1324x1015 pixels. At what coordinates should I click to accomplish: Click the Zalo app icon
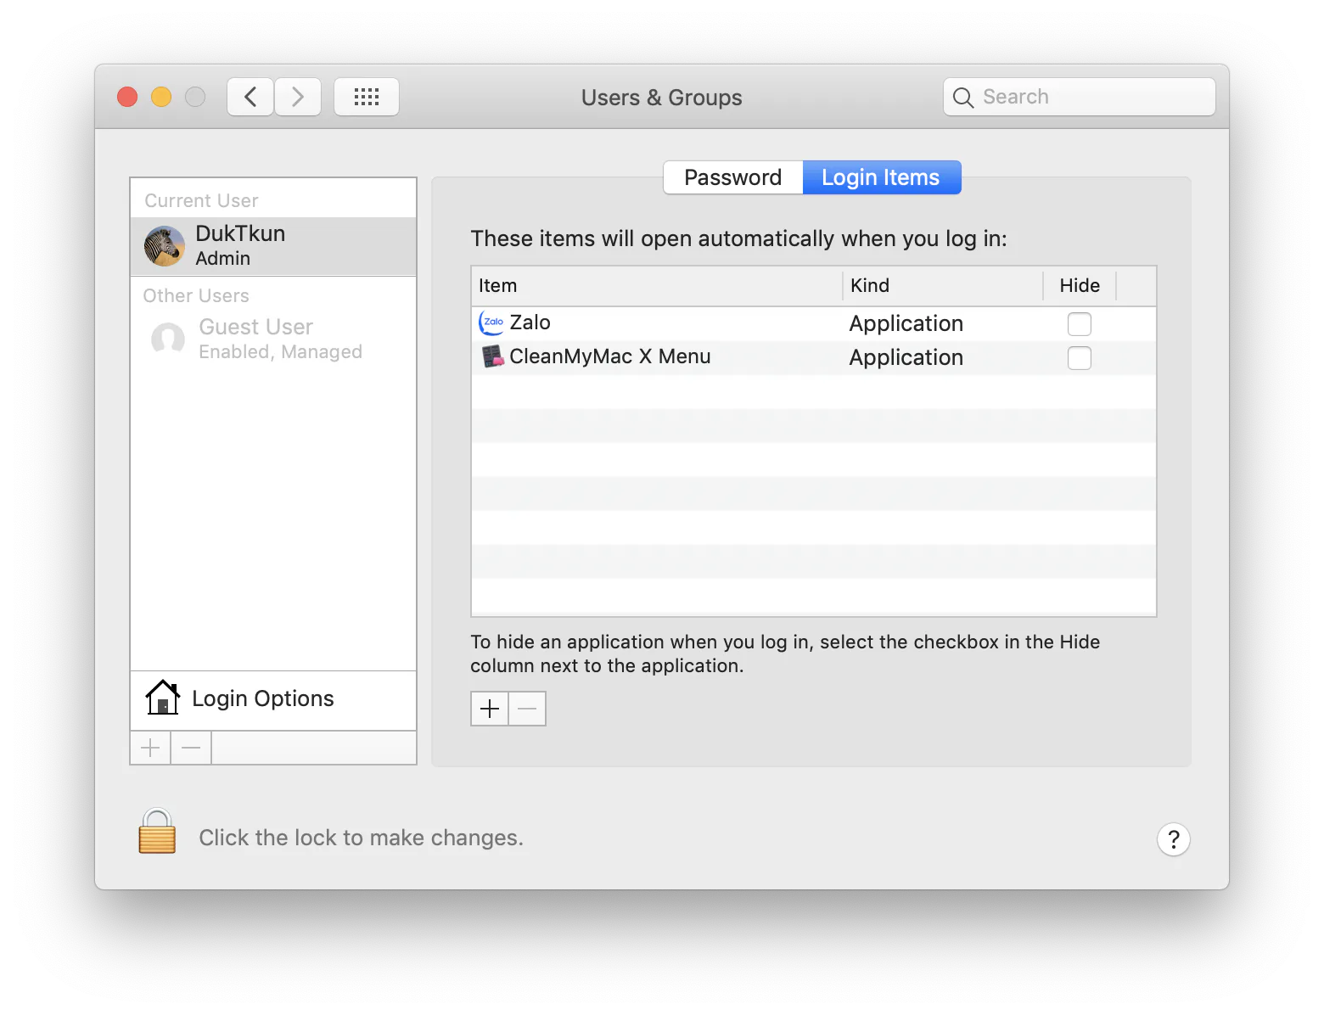pos(491,322)
